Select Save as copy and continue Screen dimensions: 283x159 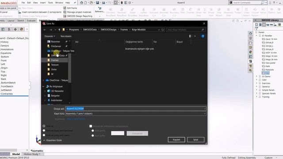[44, 131]
